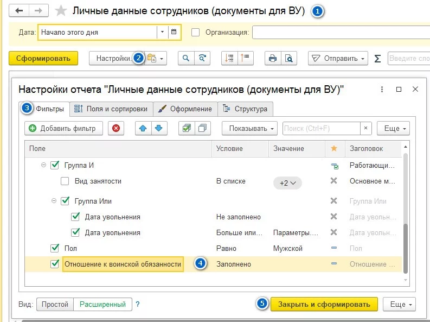Click Закрыть и сформировать button
Viewport: 430px width, 322px height.
click(324, 304)
